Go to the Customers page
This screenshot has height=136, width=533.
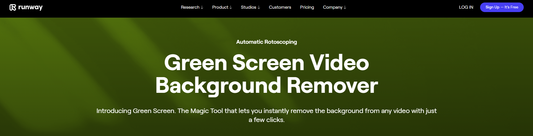pos(280,7)
